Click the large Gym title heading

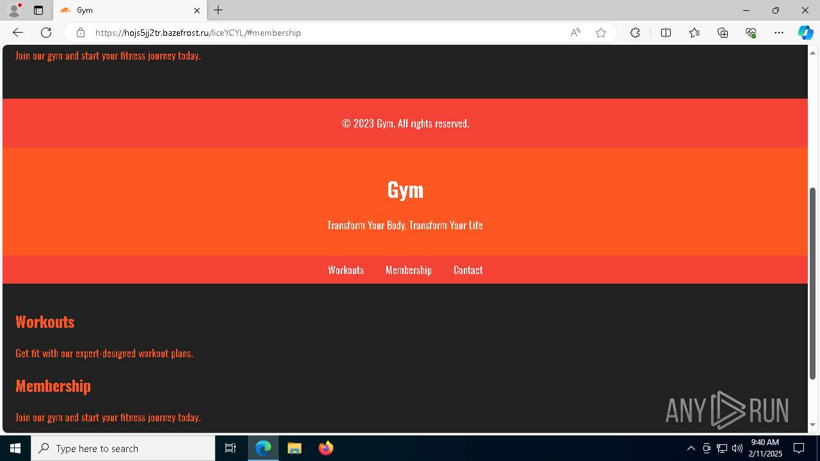click(406, 190)
